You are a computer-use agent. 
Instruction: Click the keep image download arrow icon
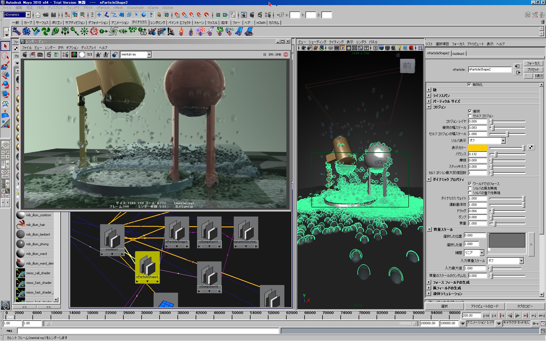pyautogui.click(x=98, y=54)
